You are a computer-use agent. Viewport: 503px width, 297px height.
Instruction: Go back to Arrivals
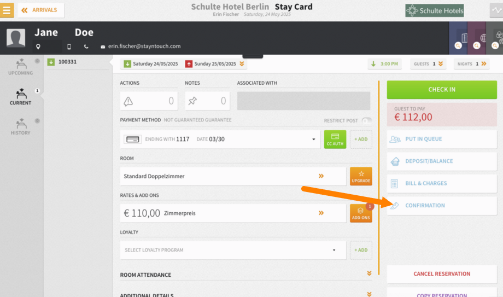coord(41,10)
